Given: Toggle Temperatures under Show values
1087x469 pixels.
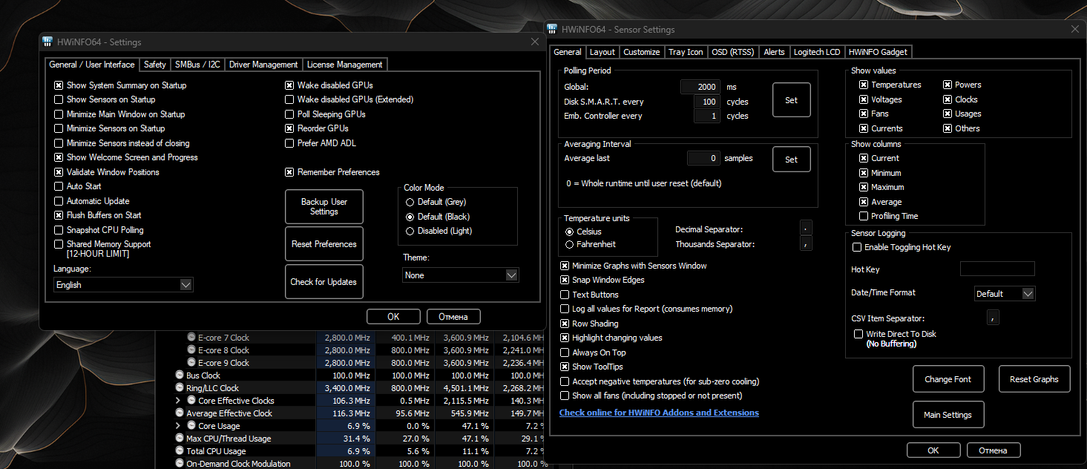Looking at the screenshot, I should 864,85.
